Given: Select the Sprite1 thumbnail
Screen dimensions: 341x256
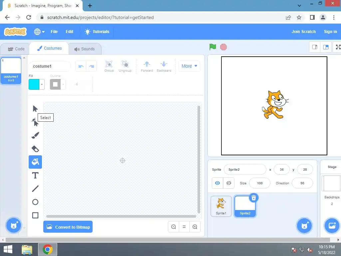Looking at the screenshot, I should (x=221, y=206).
